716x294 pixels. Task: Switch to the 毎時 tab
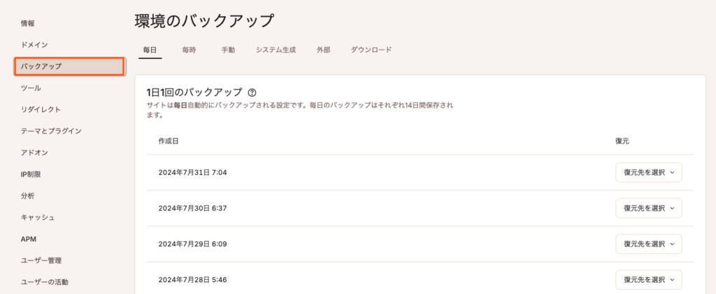pyautogui.click(x=189, y=50)
